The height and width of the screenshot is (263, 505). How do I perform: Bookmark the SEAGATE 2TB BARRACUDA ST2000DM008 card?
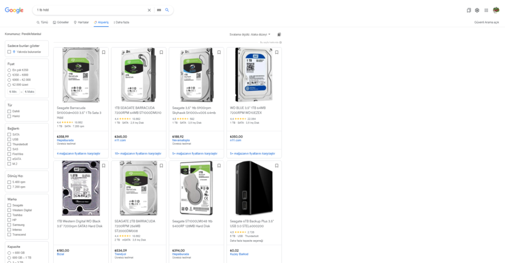point(162,165)
